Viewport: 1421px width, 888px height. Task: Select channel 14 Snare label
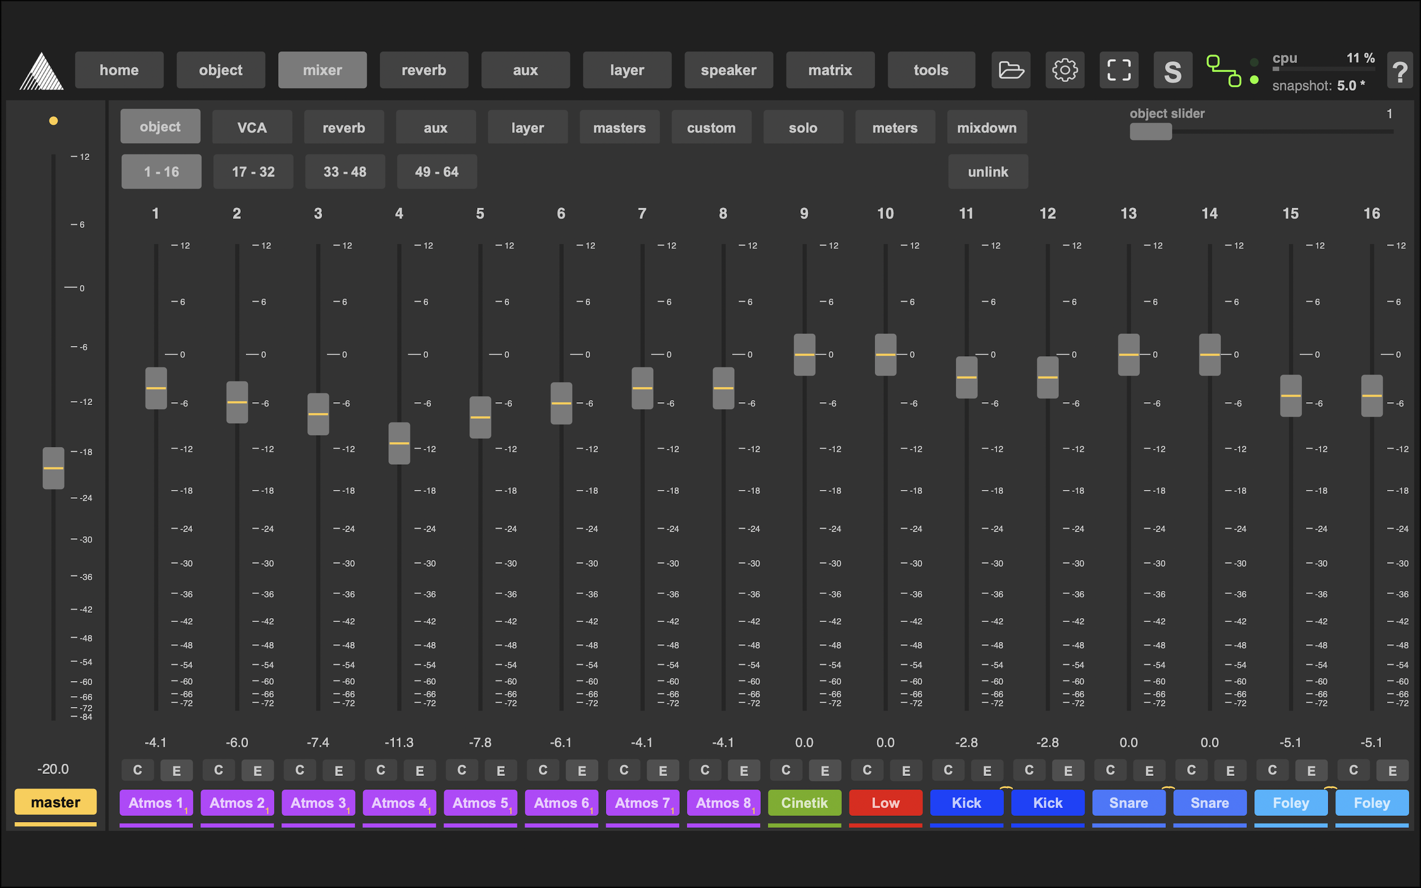pyautogui.click(x=1210, y=802)
